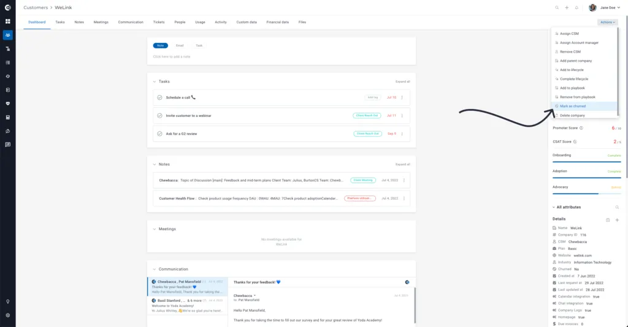Click the plus icon in top bar
Image resolution: width=628 pixels, height=327 pixels.
567,7
